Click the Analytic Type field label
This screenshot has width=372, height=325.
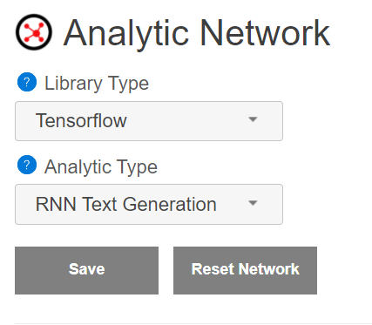(x=101, y=167)
